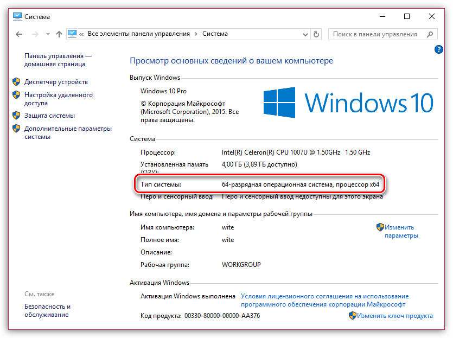Image resolution: width=453 pixels, height=338 pixels.
Task: Go up one level with the up arrow
Action: [59, 34]
